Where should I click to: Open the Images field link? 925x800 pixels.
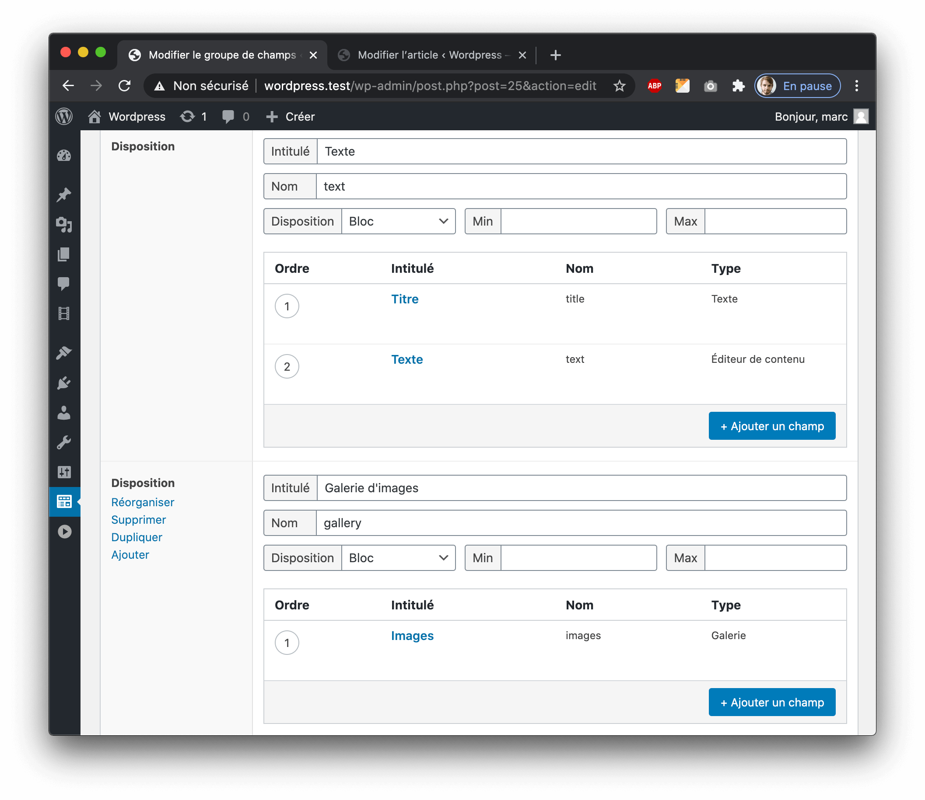click(412, 635)
